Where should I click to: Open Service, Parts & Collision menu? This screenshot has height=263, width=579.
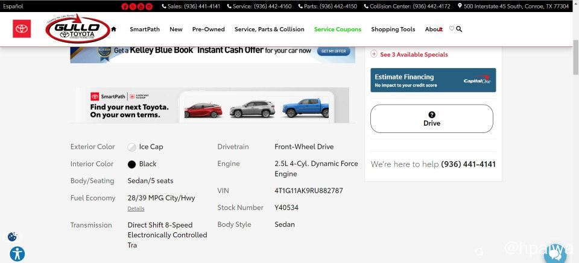click(x=269, y=29)
